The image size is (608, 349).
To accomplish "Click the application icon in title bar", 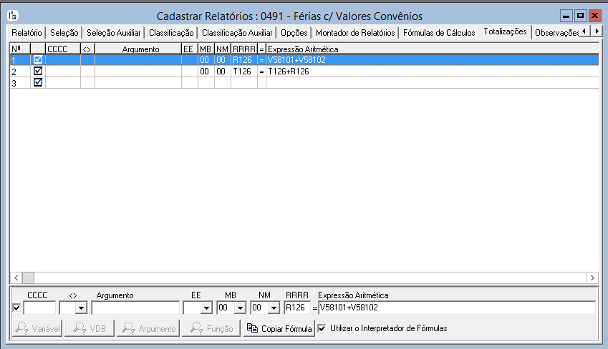I will [x=12, y=16].
